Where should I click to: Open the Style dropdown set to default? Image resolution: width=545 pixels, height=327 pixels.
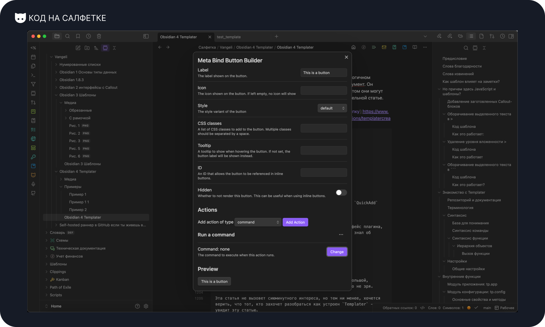click(332, 108)
